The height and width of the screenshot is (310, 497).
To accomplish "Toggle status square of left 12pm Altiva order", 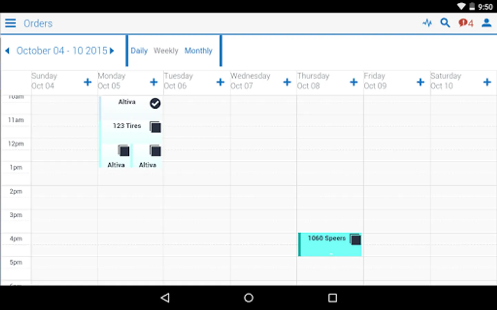I will 124,151.
